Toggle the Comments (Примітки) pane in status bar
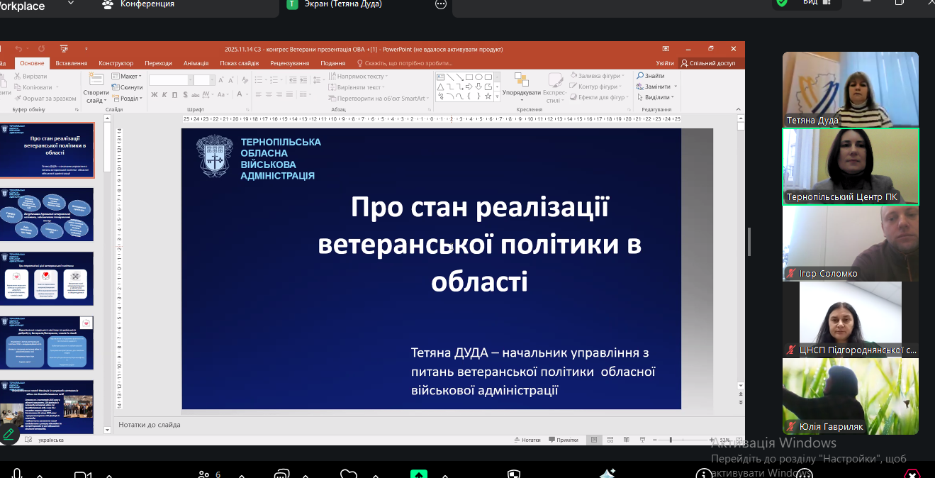 (563, 440)
